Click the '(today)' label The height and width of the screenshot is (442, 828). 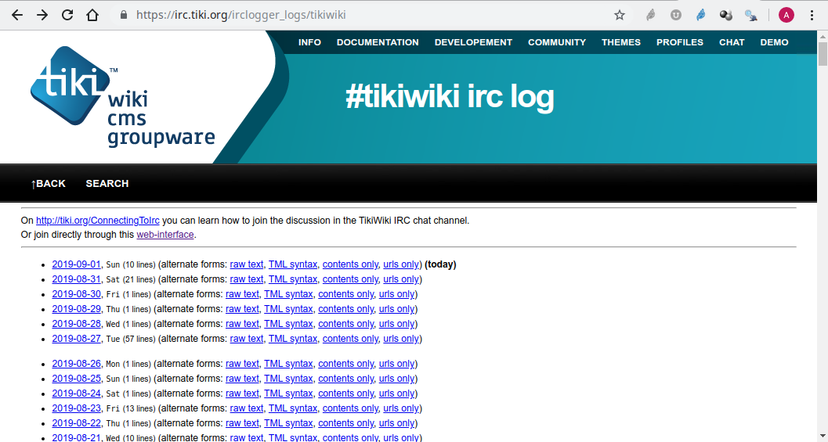pyautogui.click(x=440, y=264)
